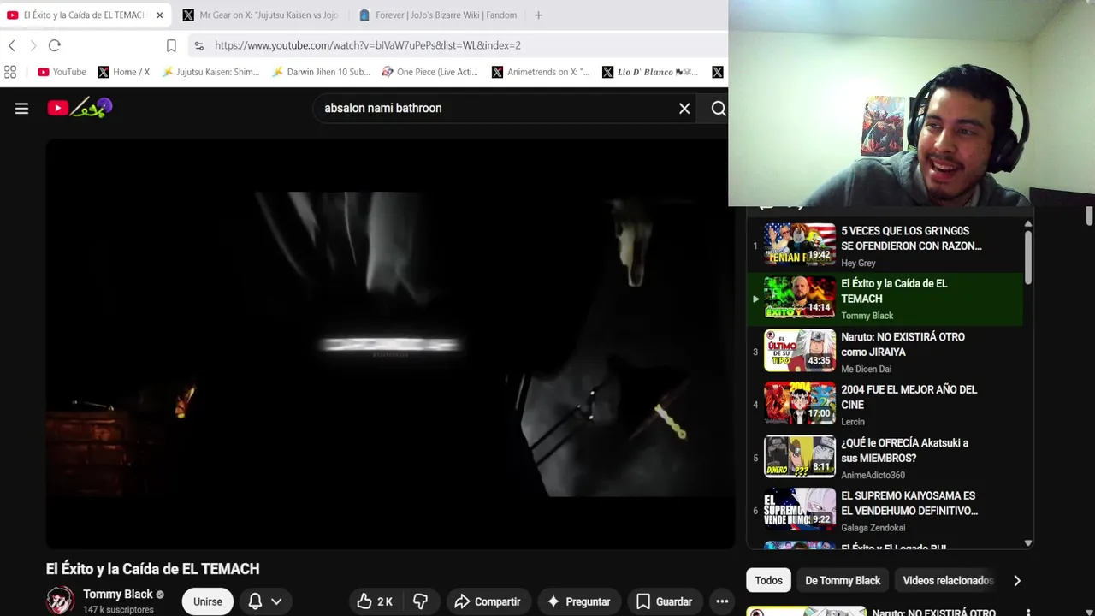Click the Unirse join button
1095x616 pixels.
click(x=207, y=601)
